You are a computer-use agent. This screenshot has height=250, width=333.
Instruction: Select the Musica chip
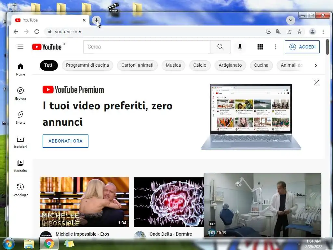click(x=173, y=65)
